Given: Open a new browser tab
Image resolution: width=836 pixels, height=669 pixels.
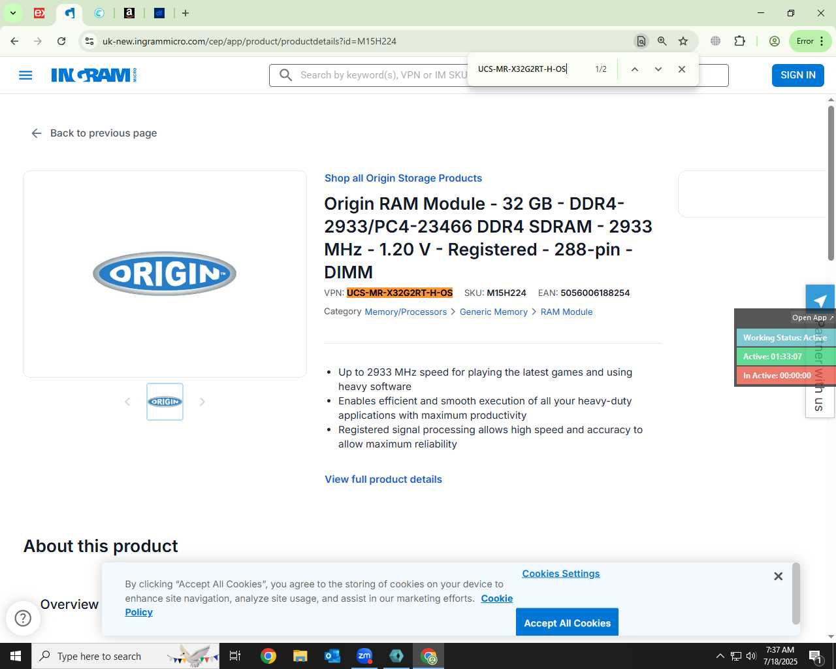Looking at the screenshot, I should 185,13.
